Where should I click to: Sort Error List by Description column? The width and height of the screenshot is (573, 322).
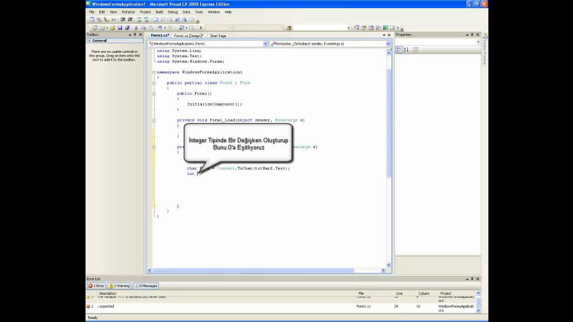(x=227, y=293)
